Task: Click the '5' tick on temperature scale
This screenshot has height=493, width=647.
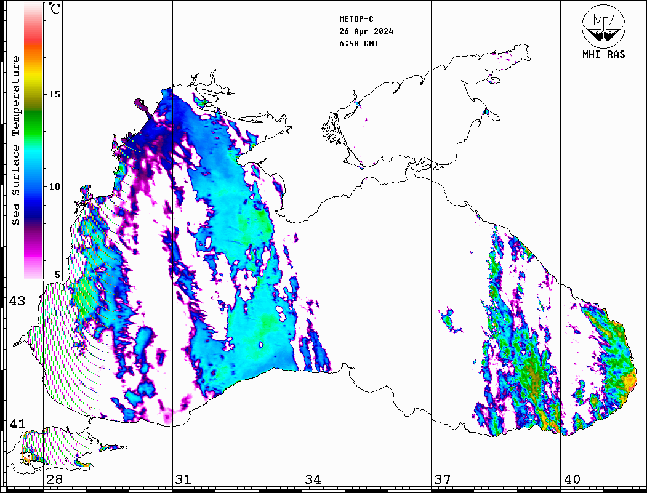Action: point(57,275)
